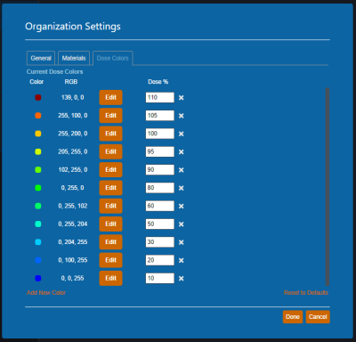
Task: Delete the 105 dose percent entry
Action: click(x=182, y=116)
